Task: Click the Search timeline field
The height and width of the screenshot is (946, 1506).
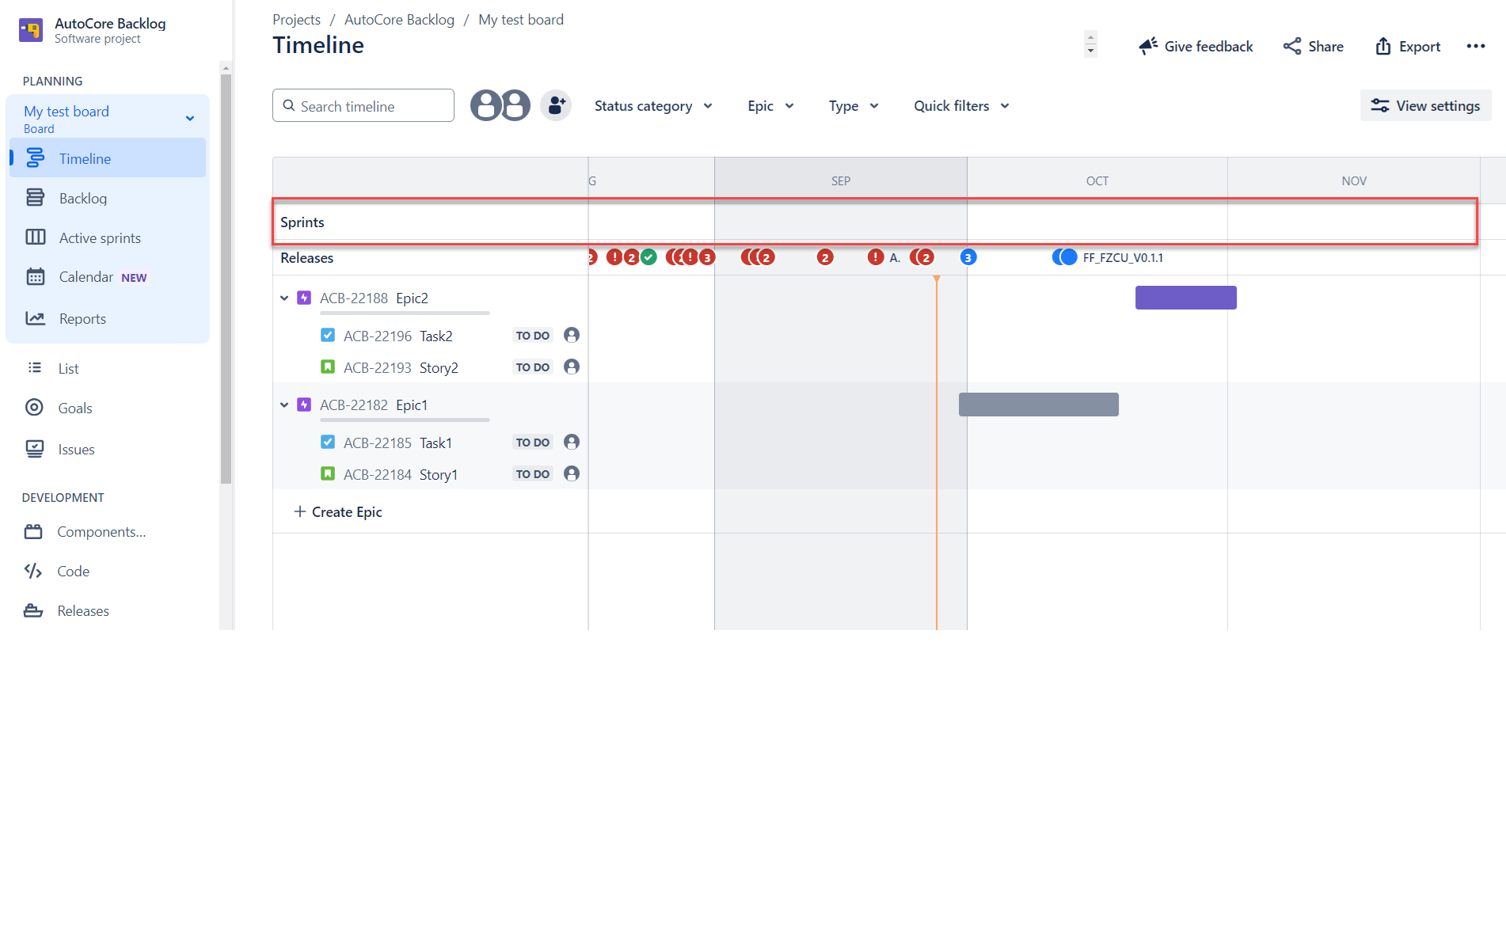Action: coord(363,105)
